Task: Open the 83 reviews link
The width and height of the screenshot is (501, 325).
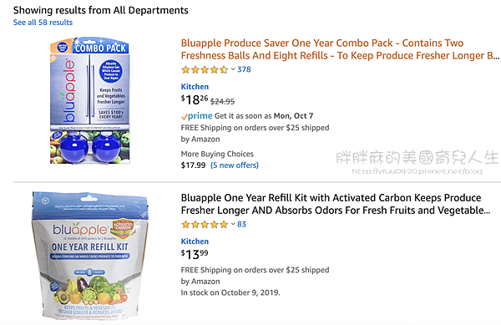Action: point(241,225)
